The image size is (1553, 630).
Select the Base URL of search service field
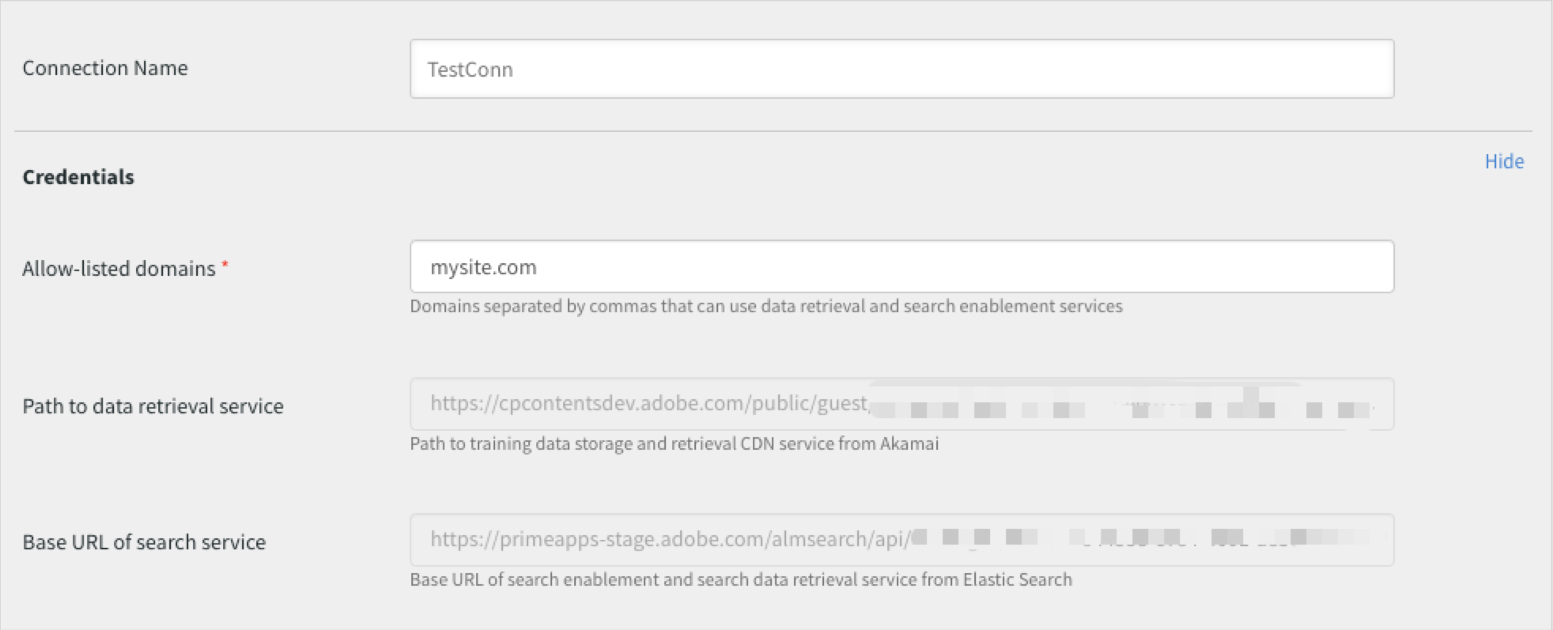(x=901, y=540)
